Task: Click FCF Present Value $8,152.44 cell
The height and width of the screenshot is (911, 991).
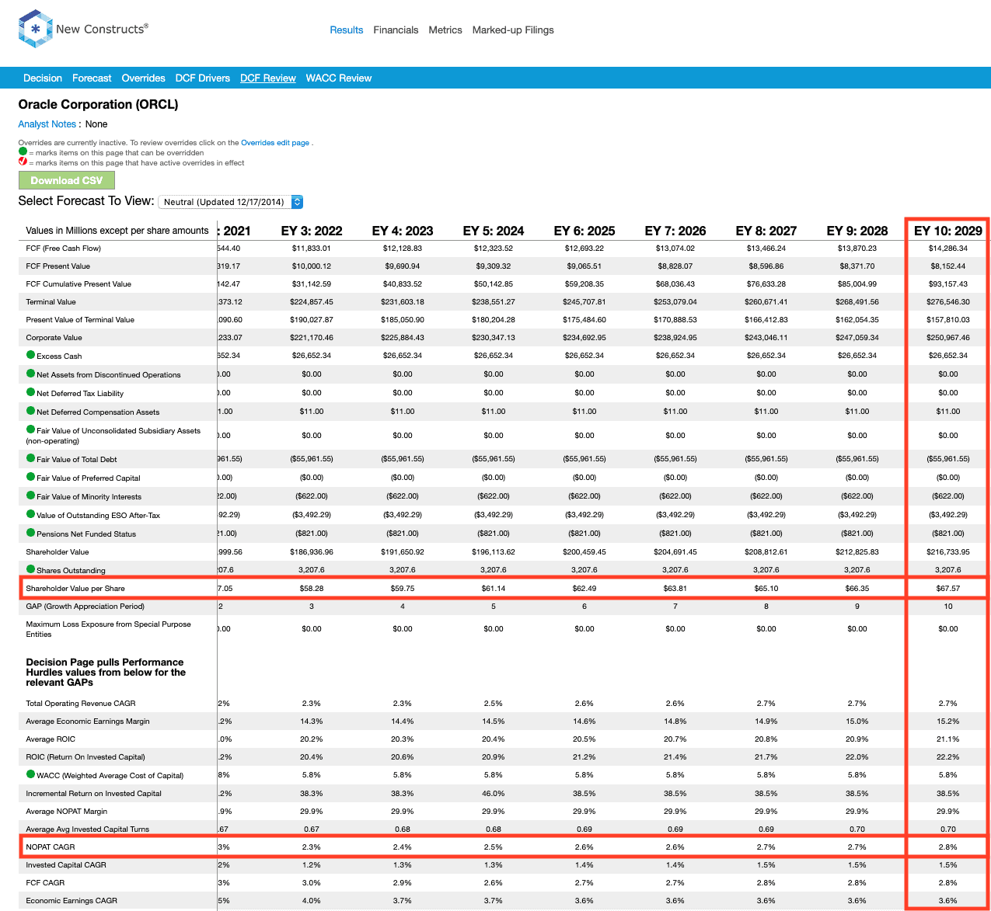Action: [948, 266]
